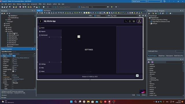185x104 pixels.
Task: Click the SETTINGS label on the form
Action: 89,50
